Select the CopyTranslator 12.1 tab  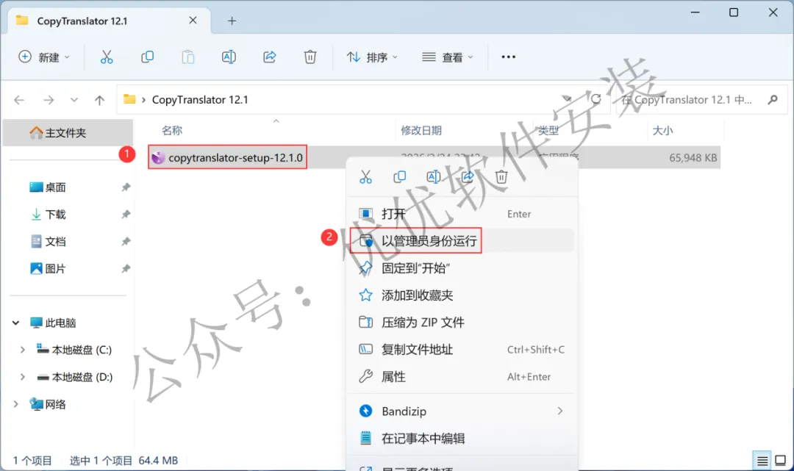pyautogui.click(x=110, y=21)
